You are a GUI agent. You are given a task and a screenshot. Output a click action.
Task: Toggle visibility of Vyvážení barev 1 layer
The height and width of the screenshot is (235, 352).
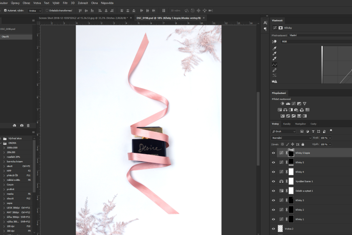274,181
